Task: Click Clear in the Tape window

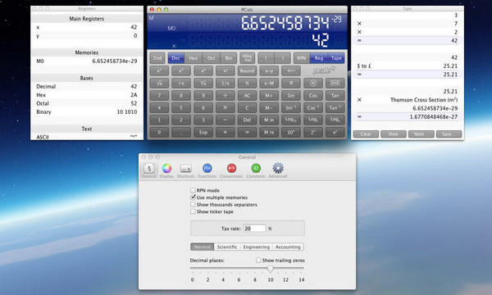Action: coord(366,134)
